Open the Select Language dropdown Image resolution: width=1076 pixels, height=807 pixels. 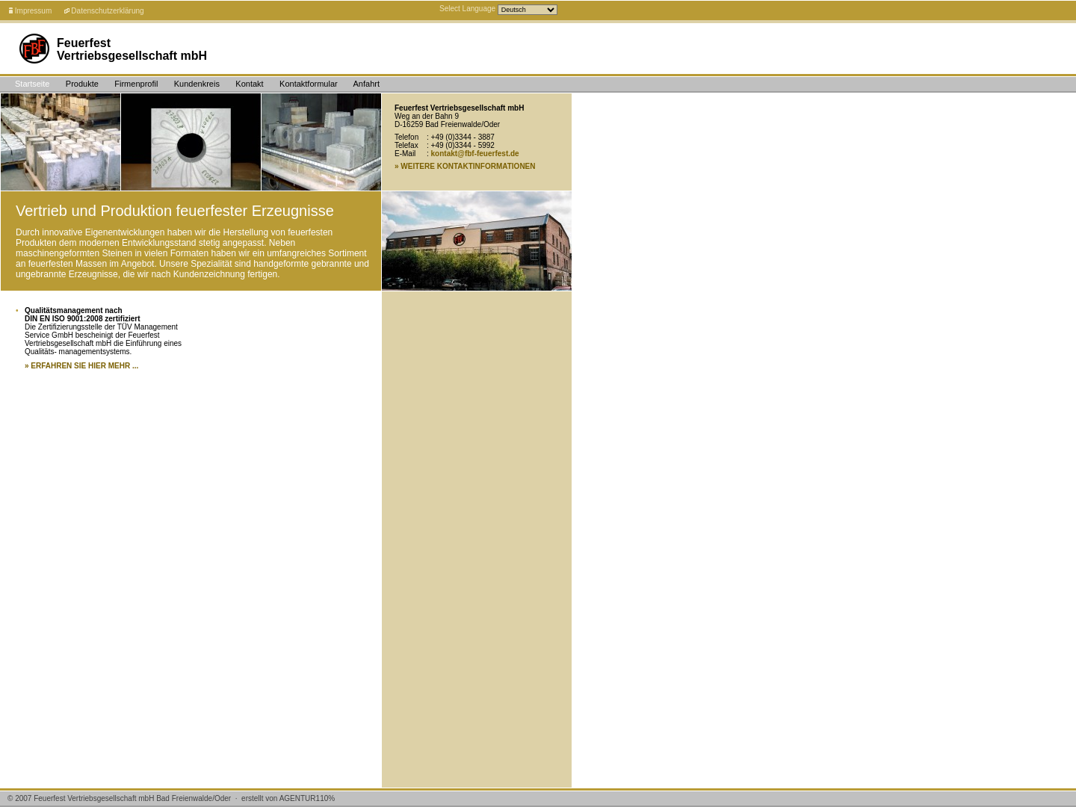point(528,10)
